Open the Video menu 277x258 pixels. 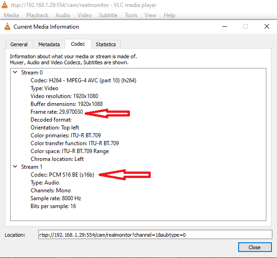point(85,15)
